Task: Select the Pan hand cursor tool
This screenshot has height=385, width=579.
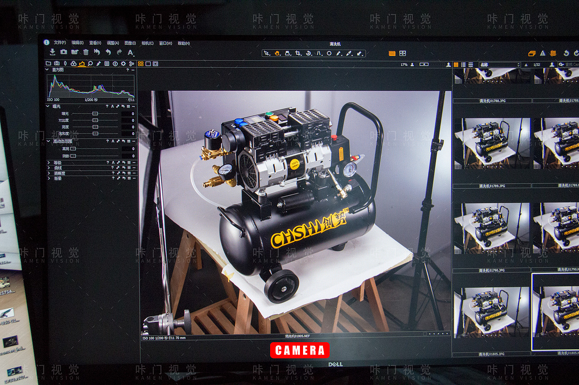Action: pos(277,53)
